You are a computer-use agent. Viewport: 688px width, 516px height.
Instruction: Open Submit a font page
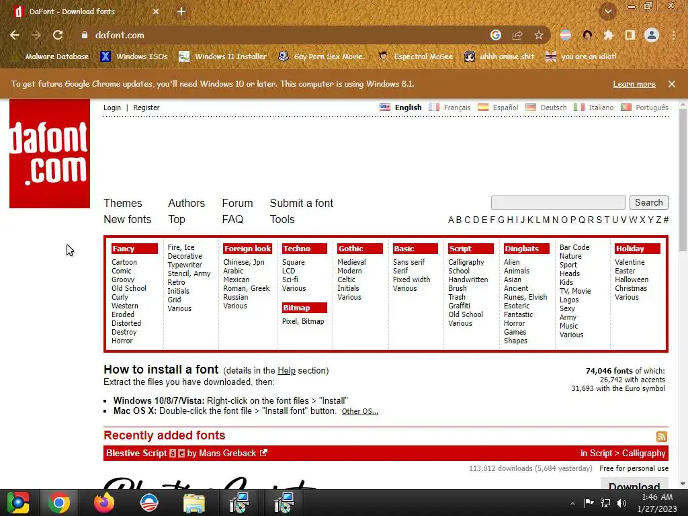[302, 203]
